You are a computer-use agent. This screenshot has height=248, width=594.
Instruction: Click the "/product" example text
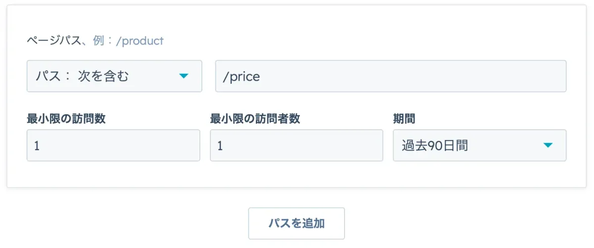140,41
